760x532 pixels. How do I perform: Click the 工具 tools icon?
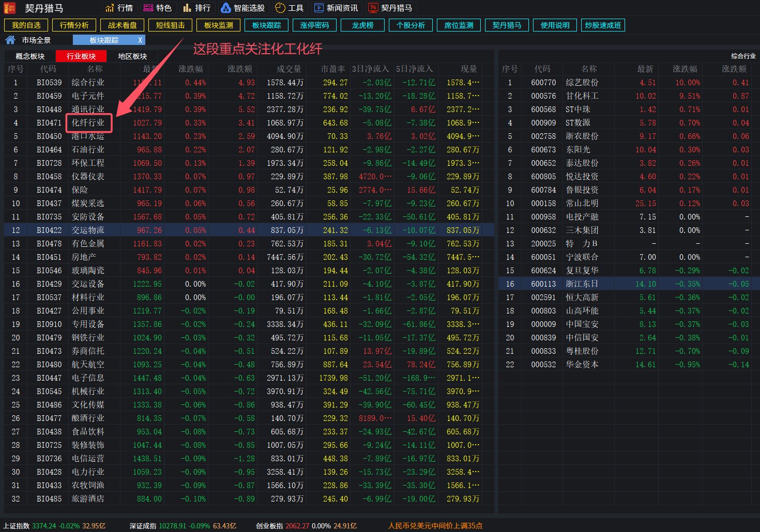pos(280,8)
